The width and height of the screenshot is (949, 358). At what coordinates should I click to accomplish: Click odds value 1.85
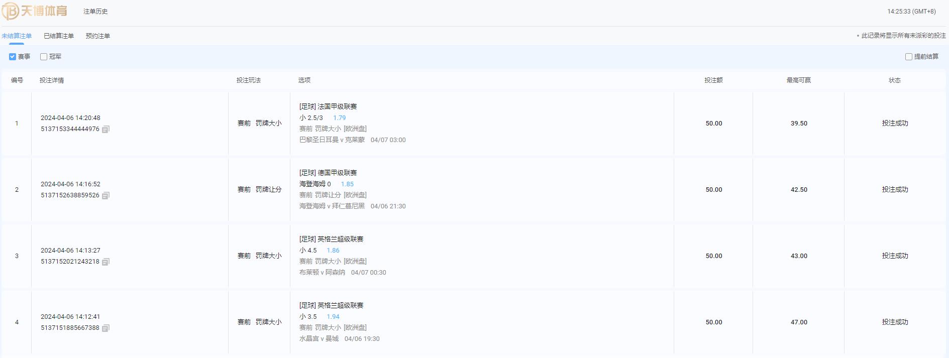pyautogui.click(x=347, y=184)
